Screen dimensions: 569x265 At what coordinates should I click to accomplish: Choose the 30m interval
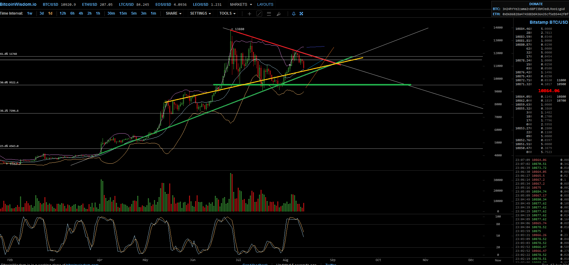111,13
